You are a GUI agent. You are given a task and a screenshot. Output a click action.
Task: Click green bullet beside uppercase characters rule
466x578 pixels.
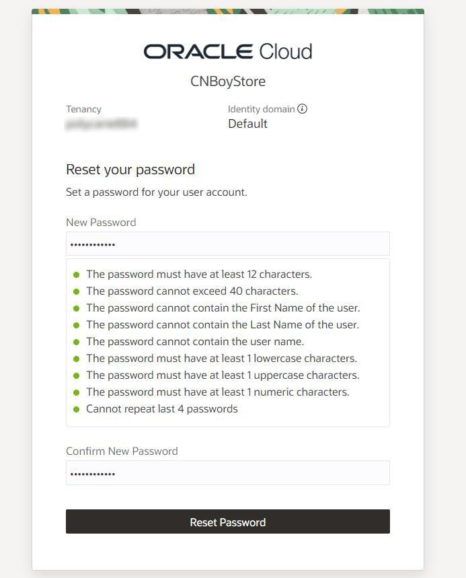[x=76, y=375]
